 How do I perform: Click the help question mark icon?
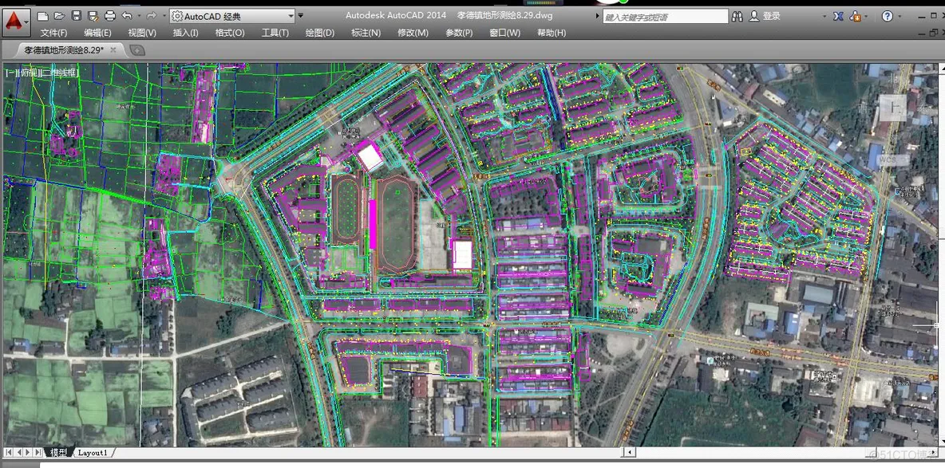coord(888,17)
